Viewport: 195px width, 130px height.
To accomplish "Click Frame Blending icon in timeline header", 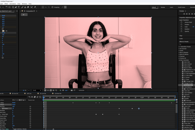I will click(35, 97).
